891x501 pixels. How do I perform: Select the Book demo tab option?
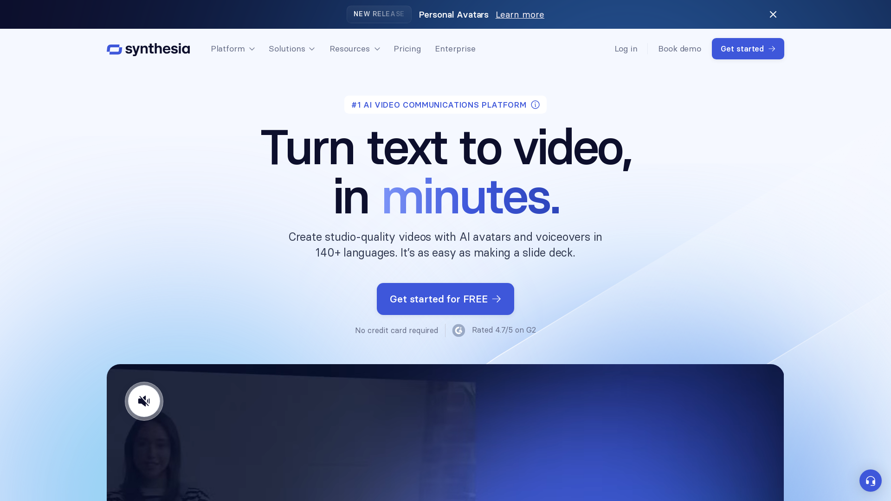coord(679,48)
